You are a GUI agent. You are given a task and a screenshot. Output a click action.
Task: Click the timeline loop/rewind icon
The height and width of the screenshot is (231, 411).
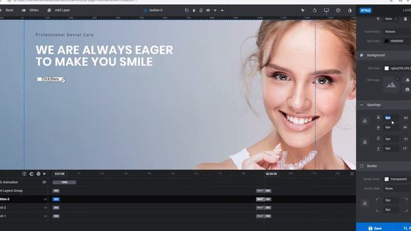(31, 174)
